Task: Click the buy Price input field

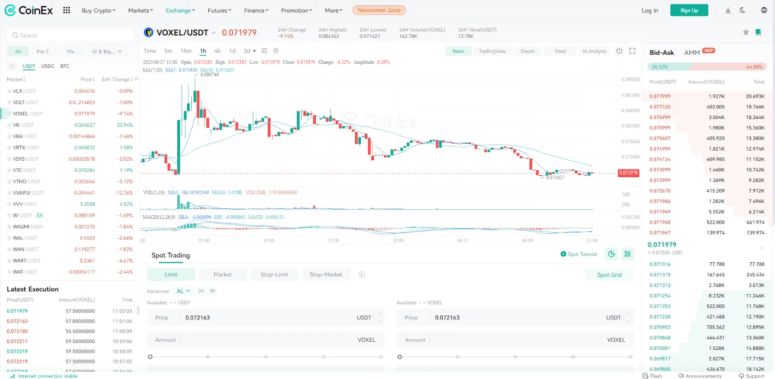Action: 265,318
